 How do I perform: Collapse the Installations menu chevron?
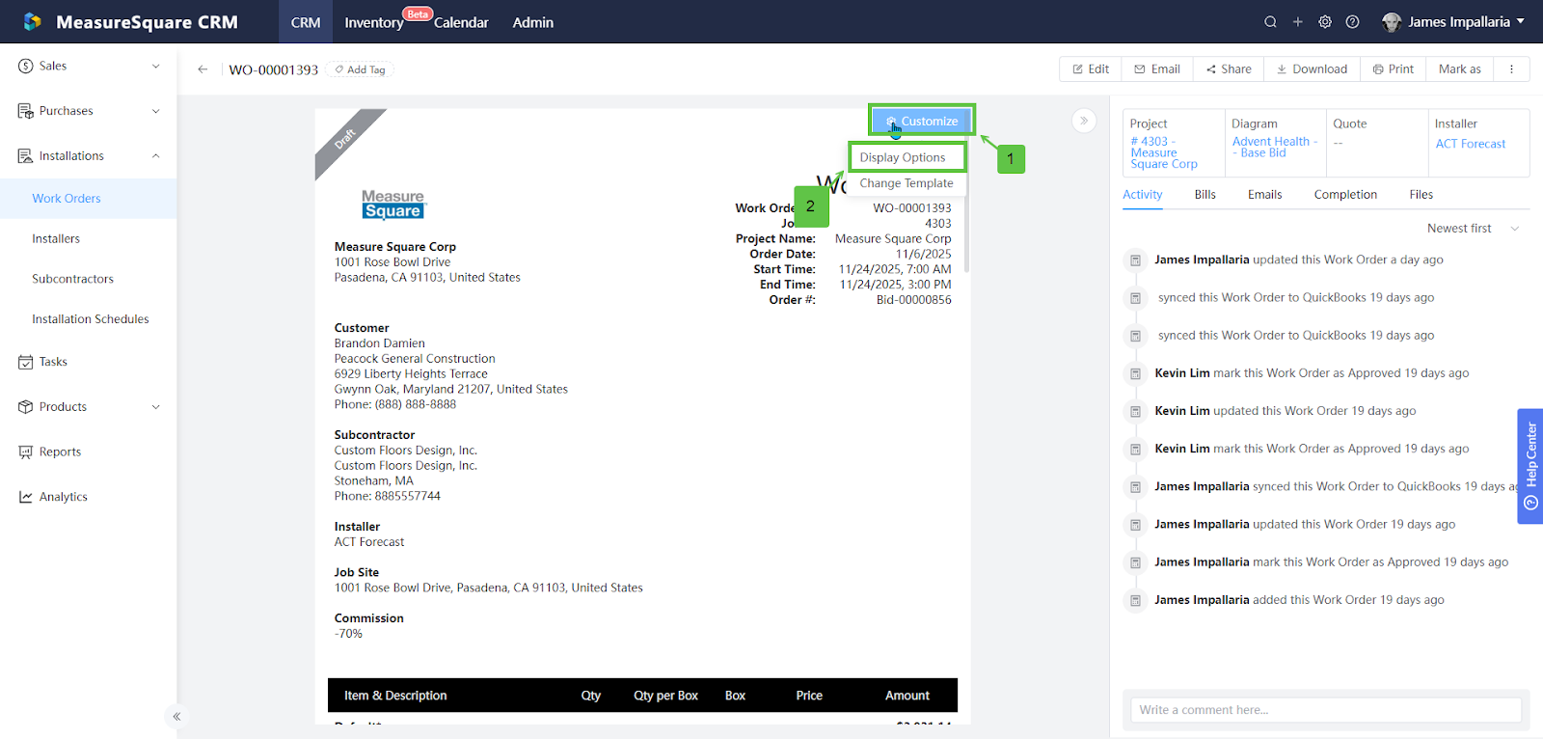coord(156,156)
